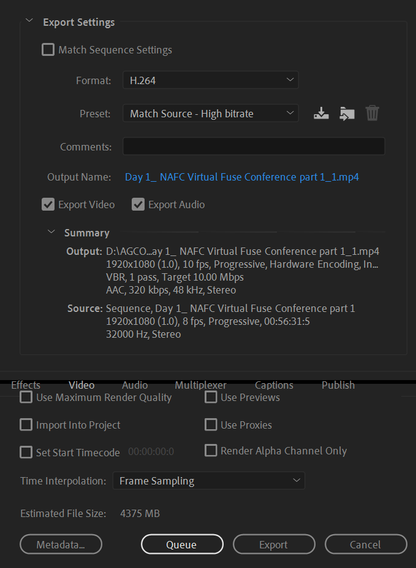Viewport: 416px width, 568px height.
Task: Open the Format dropdown showing H.264
Action: (211, 80)
